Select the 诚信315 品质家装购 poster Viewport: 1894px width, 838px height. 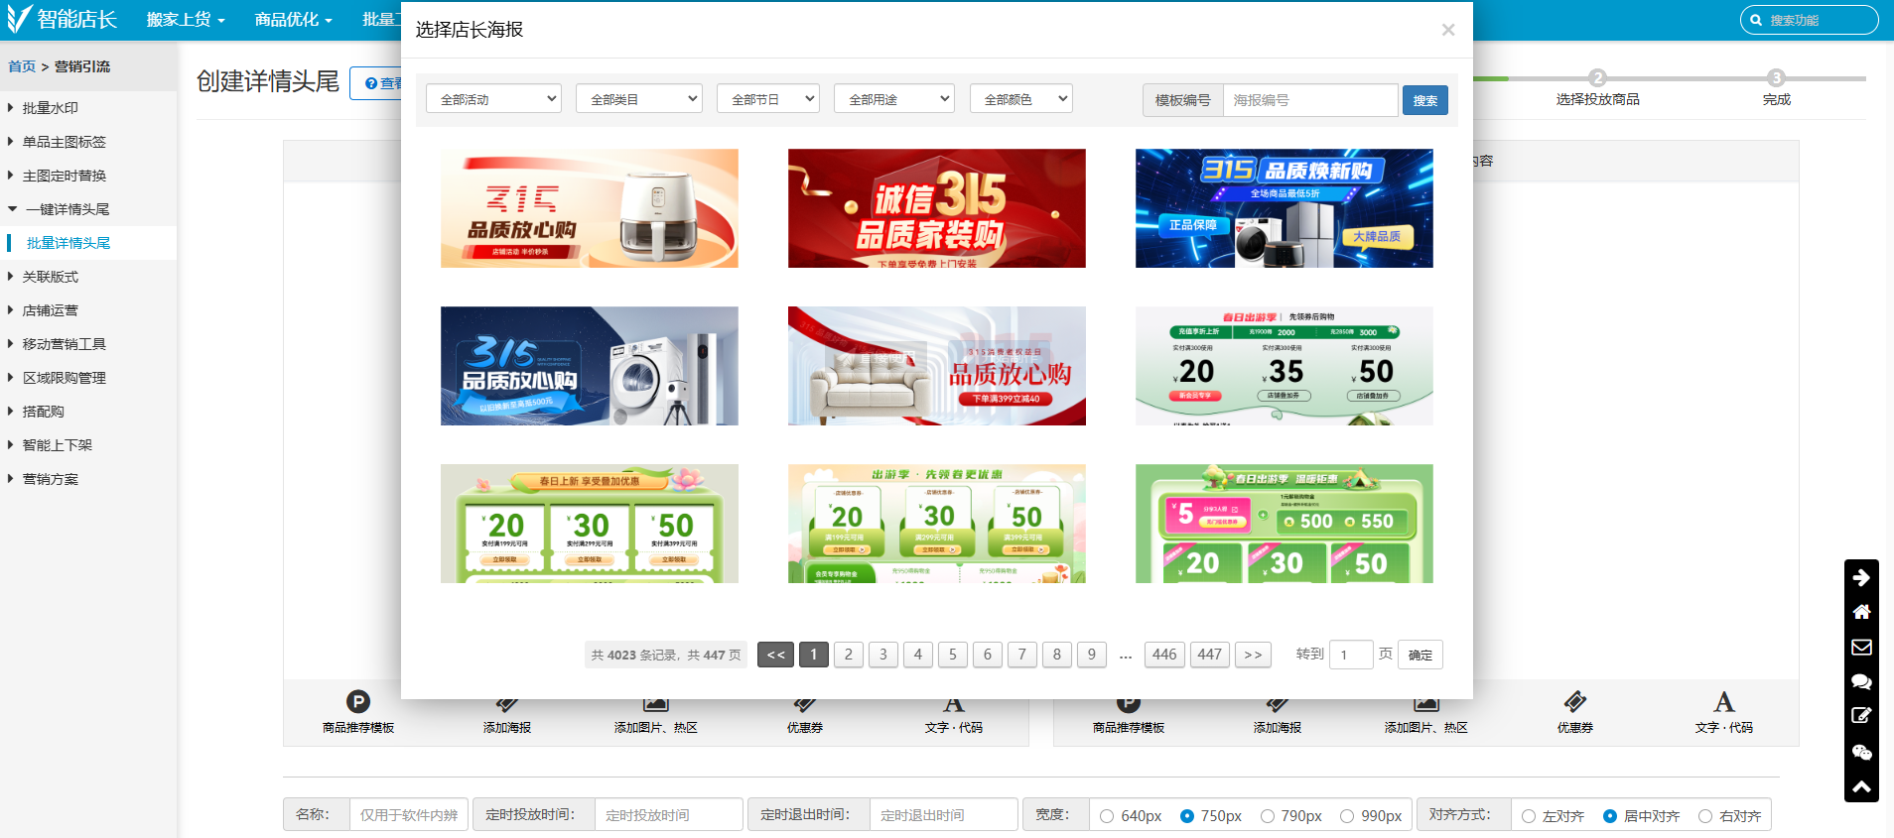[x=936, y=208]
